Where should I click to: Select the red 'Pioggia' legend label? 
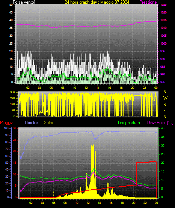7,123
